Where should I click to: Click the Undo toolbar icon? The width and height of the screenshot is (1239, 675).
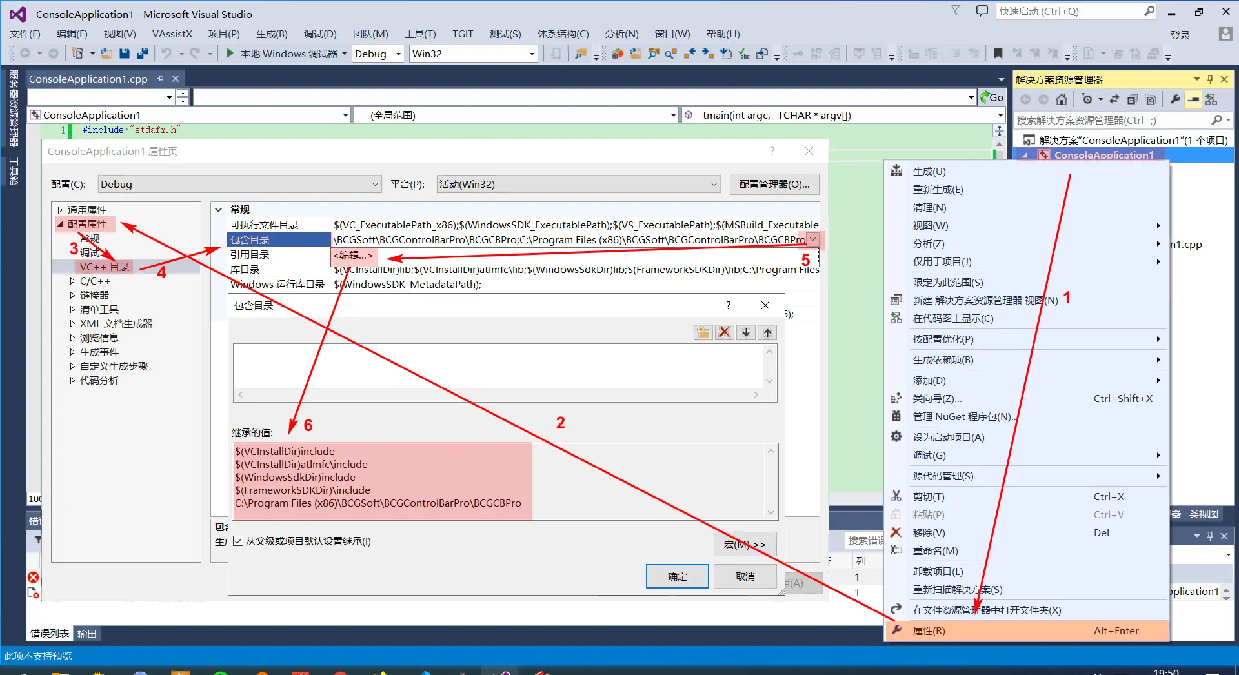tap(166, 54)
